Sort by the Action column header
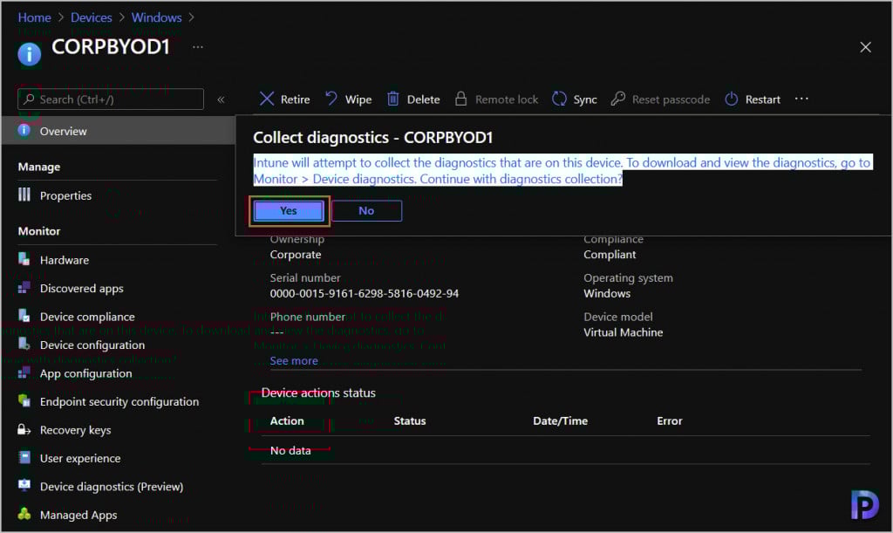The width and height of the screenshot is (893, 533). coord(287,420)
